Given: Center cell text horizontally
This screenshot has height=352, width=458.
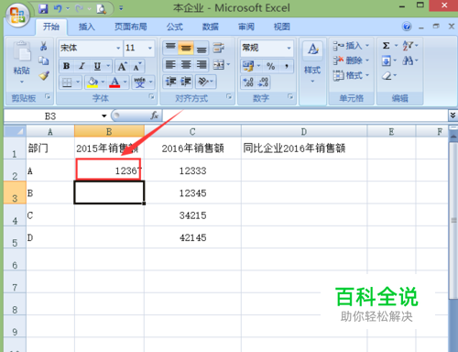Looking at the screenshot, I should [x=186, y=64].
